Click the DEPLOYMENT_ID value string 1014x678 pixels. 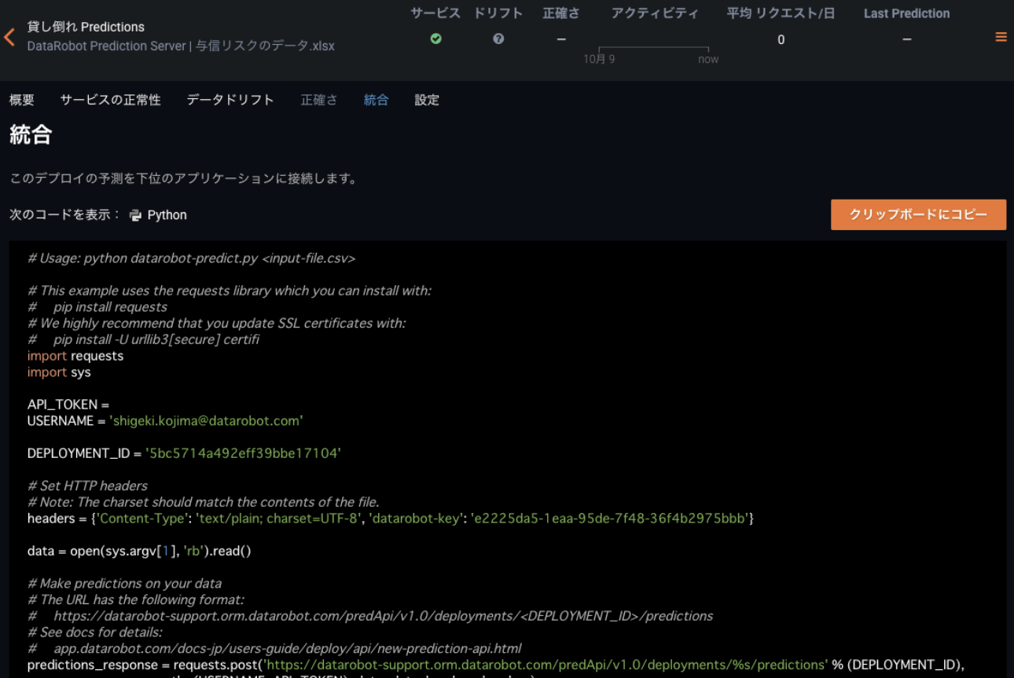[x=243, y=453]
